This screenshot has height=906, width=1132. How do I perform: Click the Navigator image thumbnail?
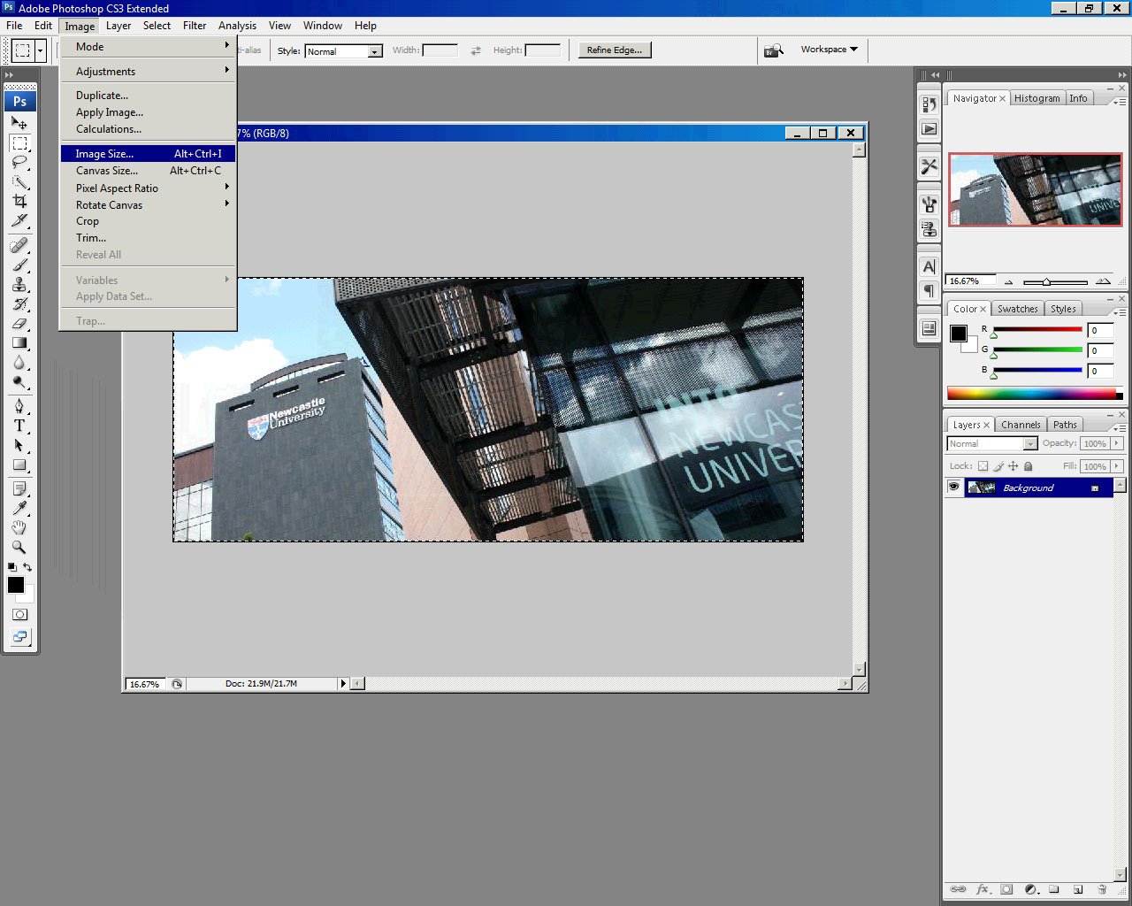(1034, 189)
